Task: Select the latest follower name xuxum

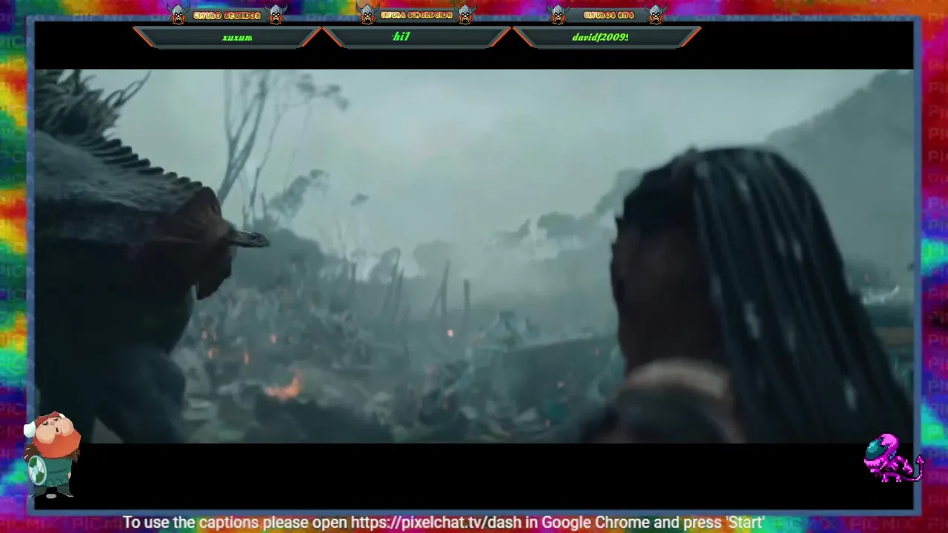Action: [x=237, y=37]
